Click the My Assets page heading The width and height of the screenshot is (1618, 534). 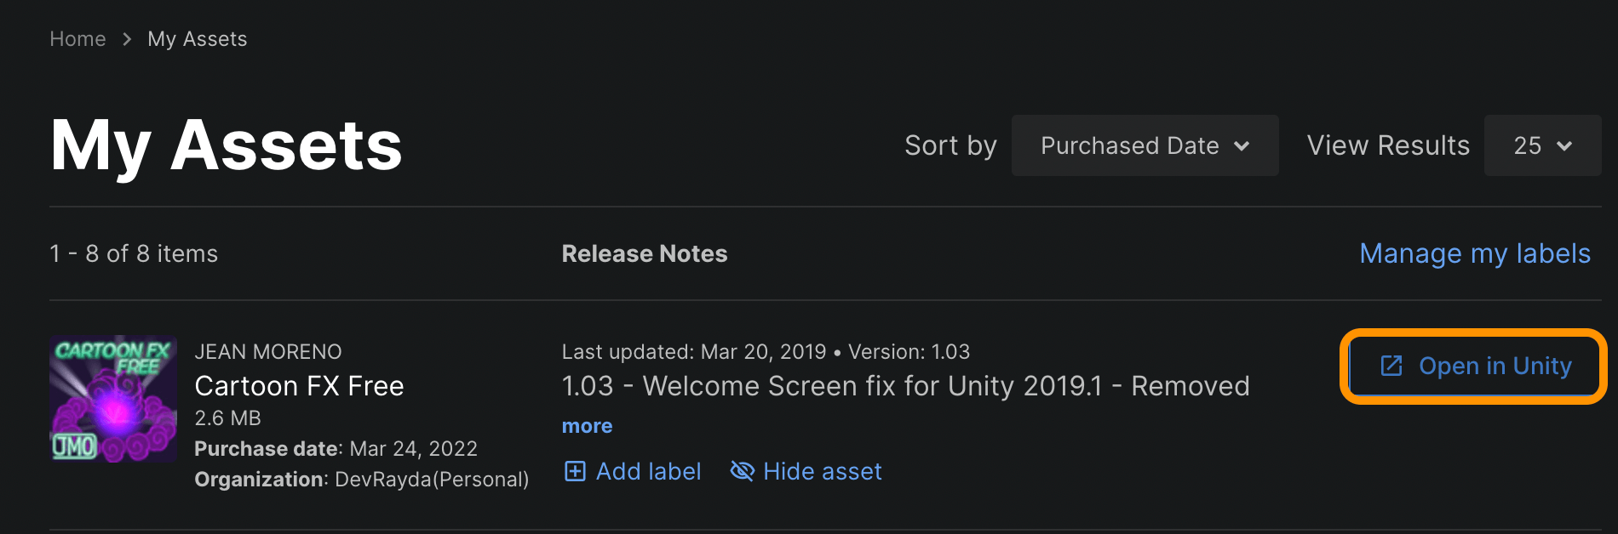226,145
